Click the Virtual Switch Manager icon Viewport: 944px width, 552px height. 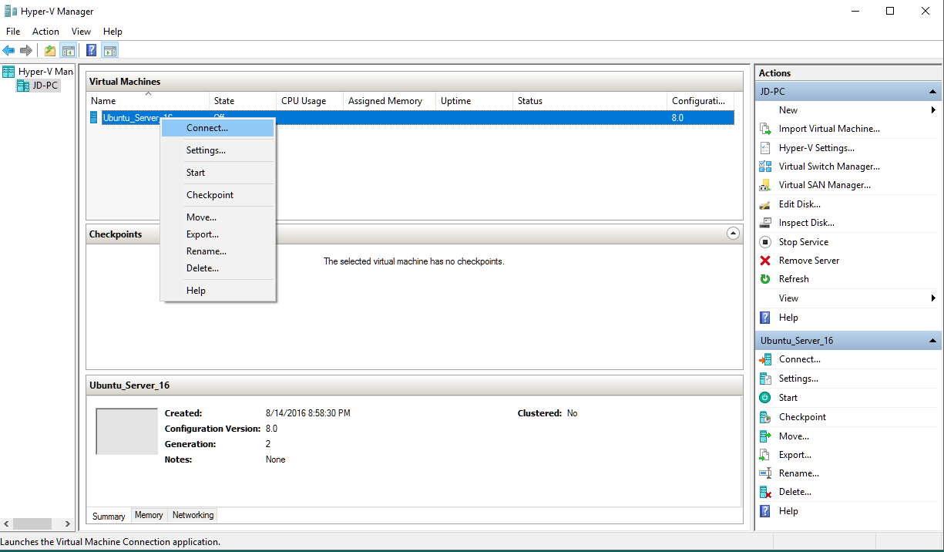tap(765, 167)
